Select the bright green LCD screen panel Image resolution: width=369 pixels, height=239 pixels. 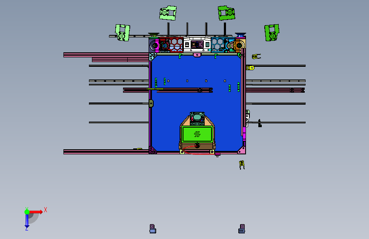[197, 134]
